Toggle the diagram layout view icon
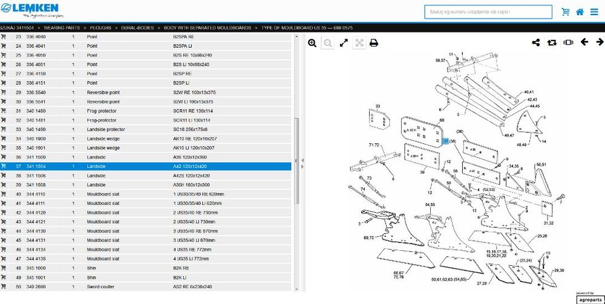Image resolution: width=605 pixels, height=304 pixels. pyautogui.click(x=568, y=42)
